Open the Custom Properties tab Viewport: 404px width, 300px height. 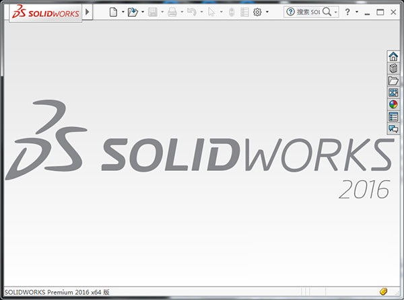coord(393,117)
